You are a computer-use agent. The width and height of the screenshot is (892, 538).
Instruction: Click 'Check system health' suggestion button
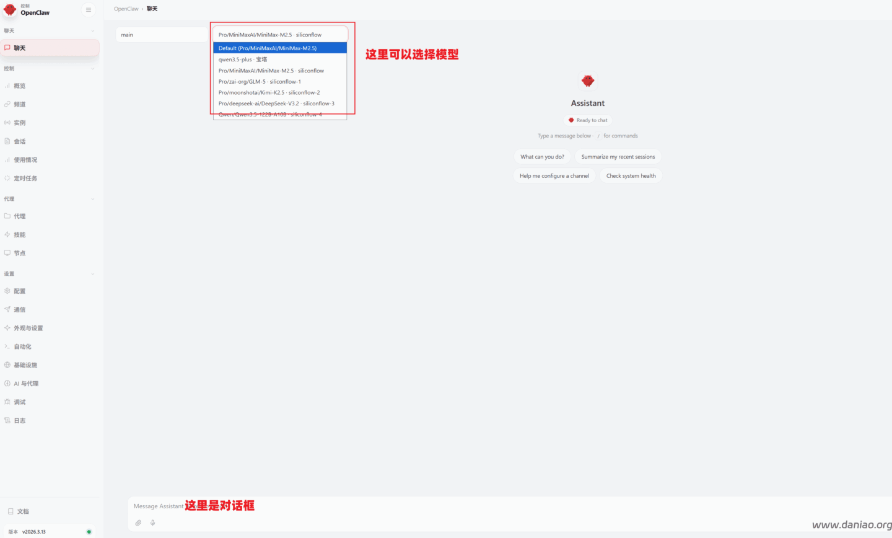coord(631,176)
